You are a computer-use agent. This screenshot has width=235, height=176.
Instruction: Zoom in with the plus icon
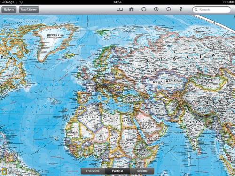(156, 9)
